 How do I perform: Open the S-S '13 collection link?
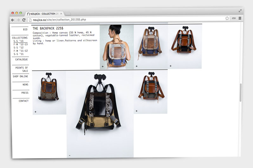18,41
